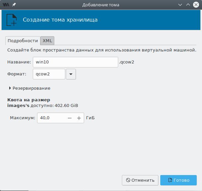Click the Максимум: label
This screenshot has width=202, height=191.
(x=23, y=118)
